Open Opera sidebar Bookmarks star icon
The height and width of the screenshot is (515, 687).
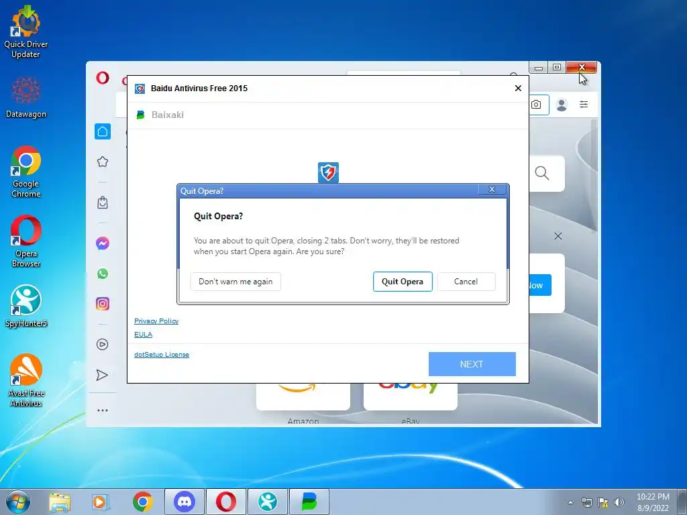(103, 162)
